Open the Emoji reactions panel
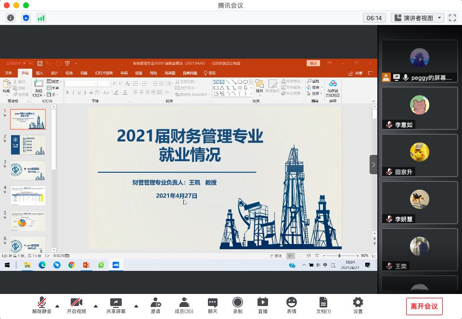 292,305
